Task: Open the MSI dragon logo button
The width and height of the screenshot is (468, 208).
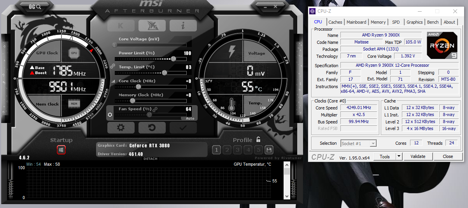Action: (152, 26)
